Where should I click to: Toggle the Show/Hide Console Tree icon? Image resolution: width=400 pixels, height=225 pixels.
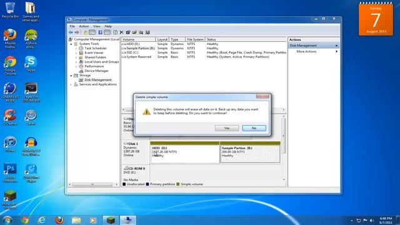coord(92,32)
